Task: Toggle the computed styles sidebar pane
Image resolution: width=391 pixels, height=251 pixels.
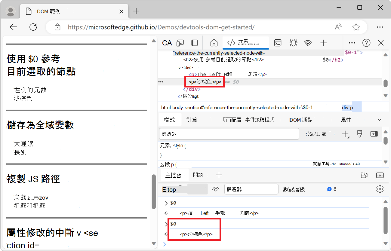Action: point(374,134)
